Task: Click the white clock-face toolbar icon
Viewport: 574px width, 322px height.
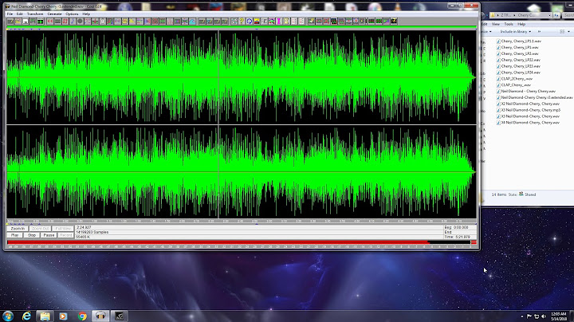Action: click(x=103, y=22)
